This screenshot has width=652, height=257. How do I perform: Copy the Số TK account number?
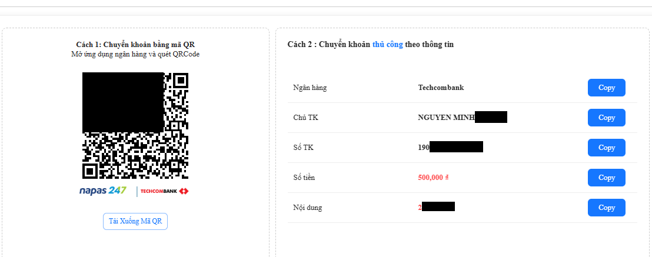606,148
